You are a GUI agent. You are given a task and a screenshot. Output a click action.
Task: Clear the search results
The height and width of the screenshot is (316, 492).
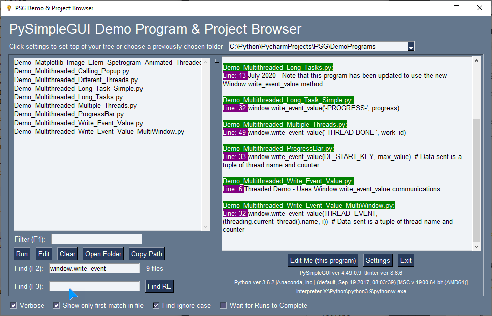pos(67,254)
